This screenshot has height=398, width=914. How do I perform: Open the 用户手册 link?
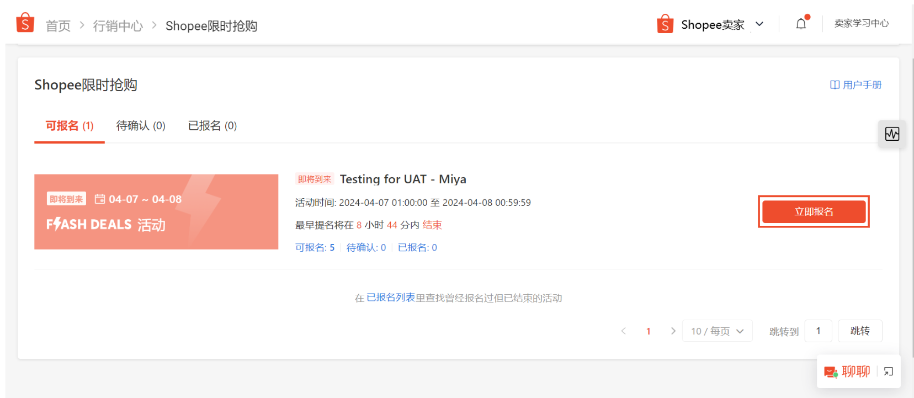(862, 85)
